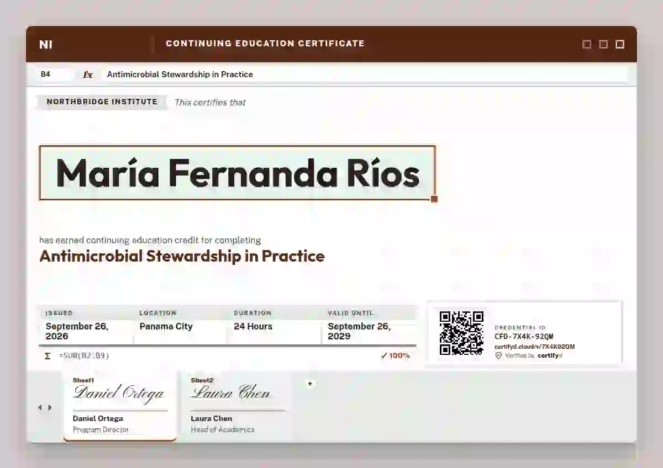
Task: Click the QR code image
Action: [x=461, y=333]
